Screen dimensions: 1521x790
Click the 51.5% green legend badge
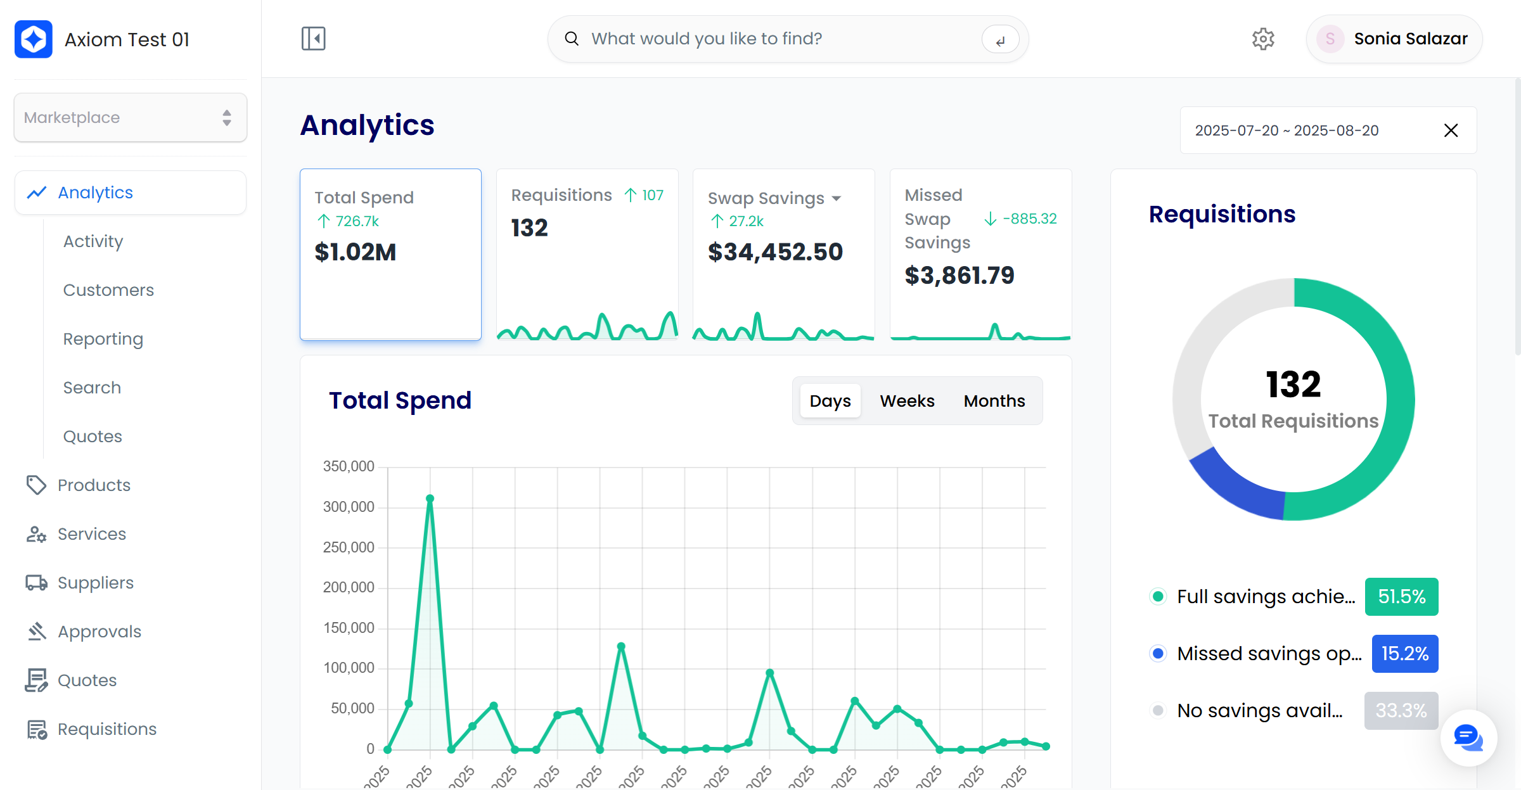(x=1401, y=597)
